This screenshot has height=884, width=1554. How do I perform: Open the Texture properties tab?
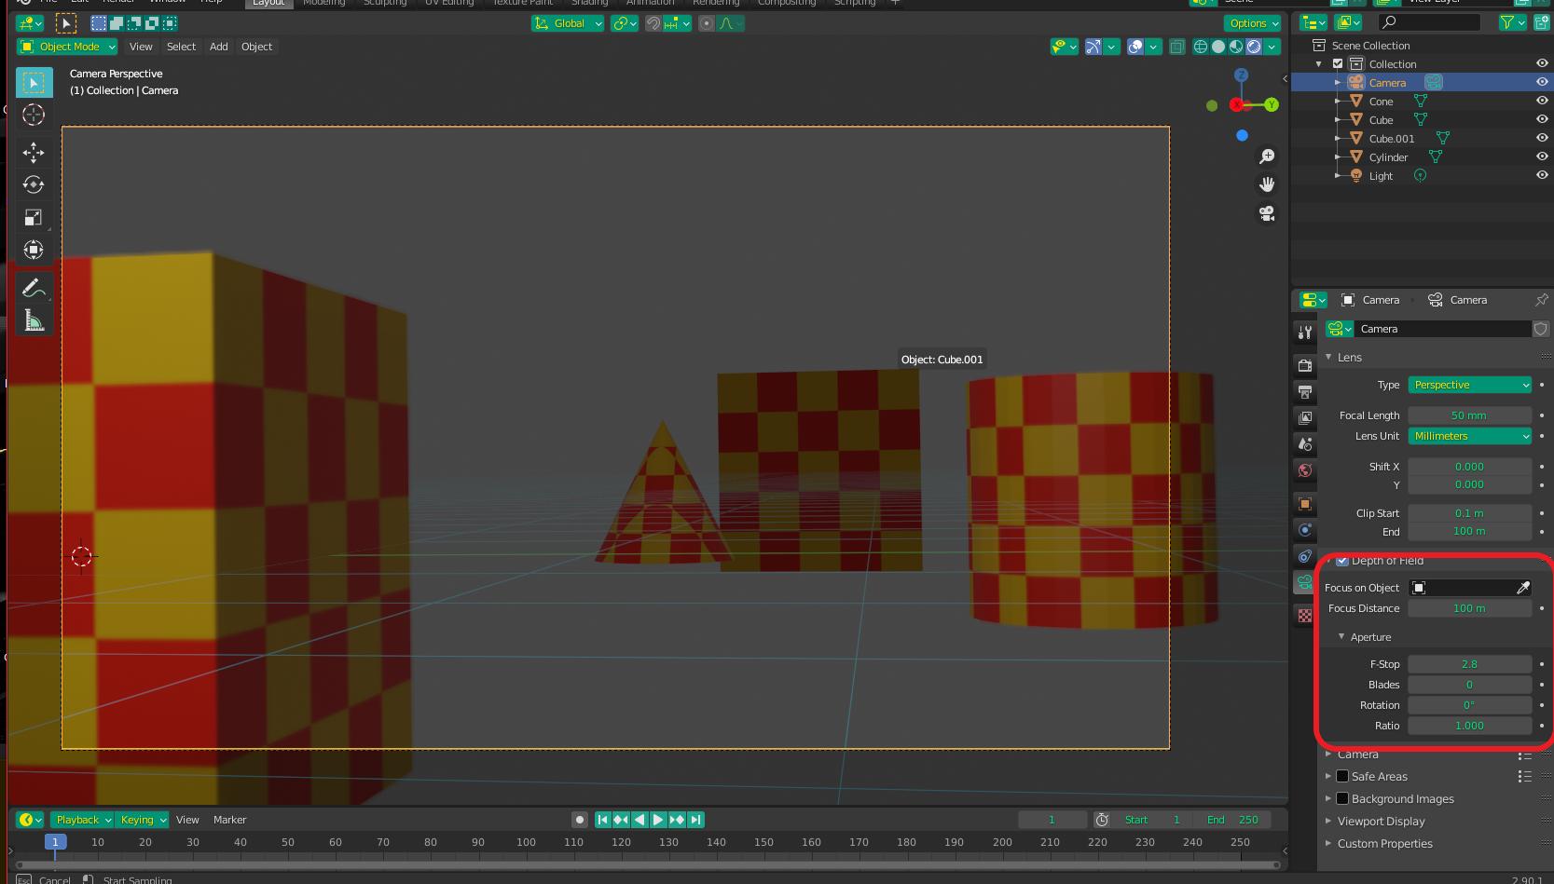click(1305, 616)
